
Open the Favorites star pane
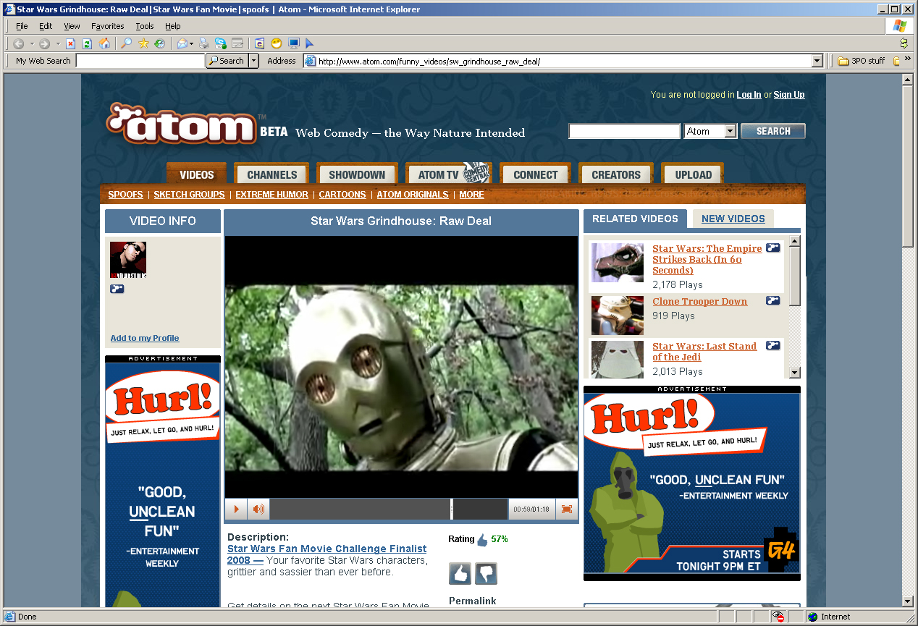pos(143,43)
